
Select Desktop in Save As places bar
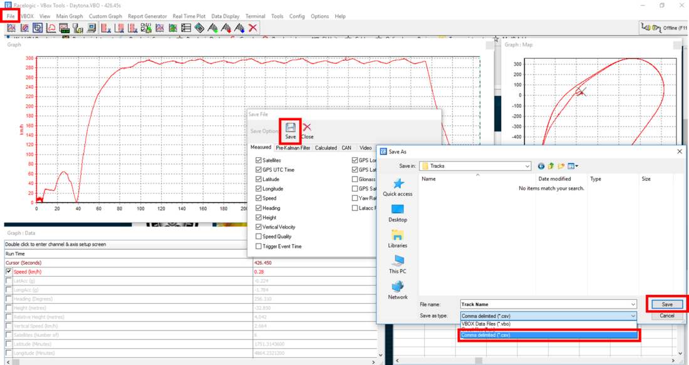click(x=398, y=213)
